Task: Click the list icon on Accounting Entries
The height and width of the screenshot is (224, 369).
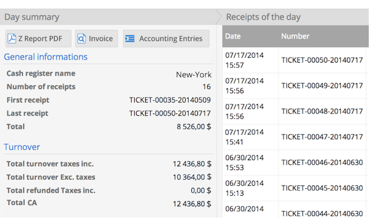Action: click(x=130, y=39)
